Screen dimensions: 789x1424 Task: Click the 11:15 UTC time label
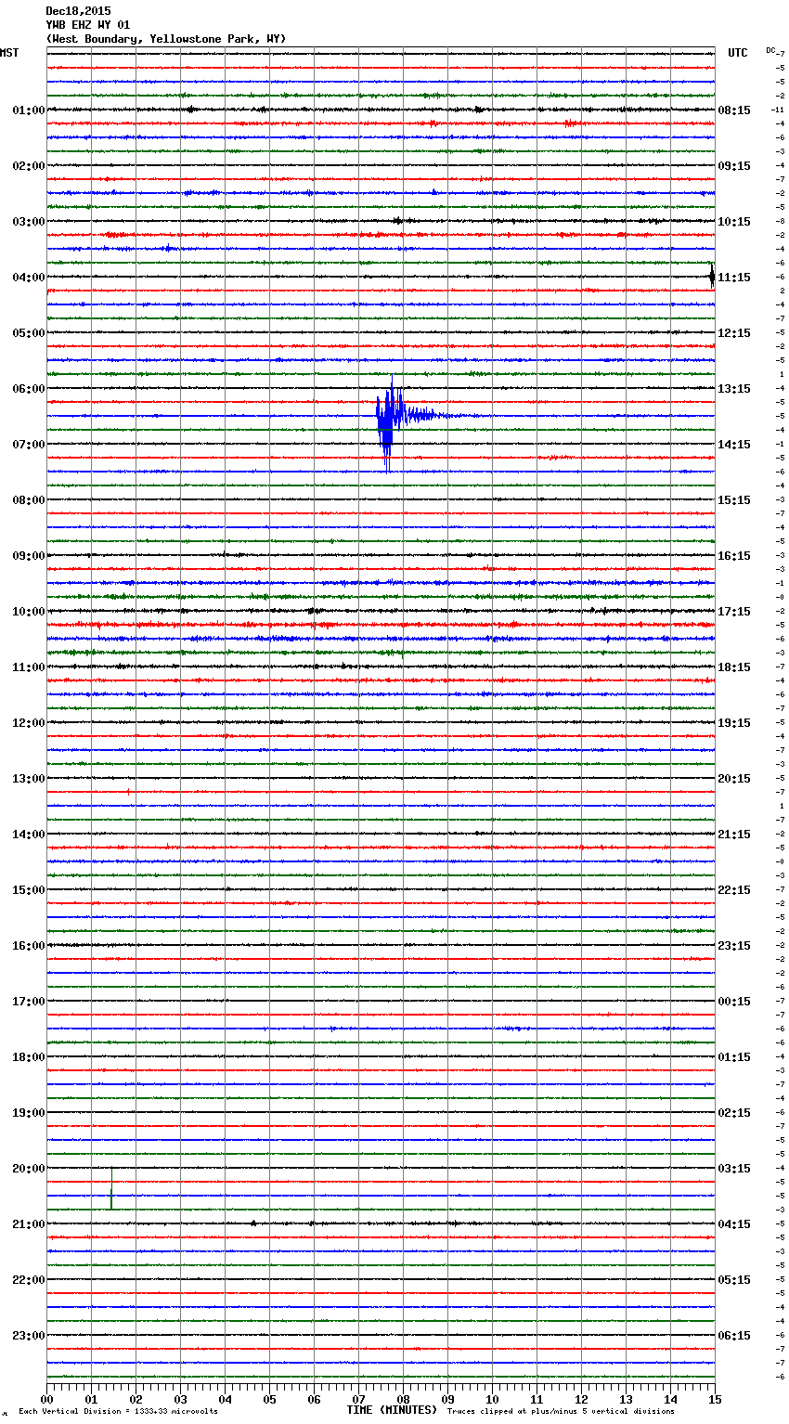click(x=734, y=278)
